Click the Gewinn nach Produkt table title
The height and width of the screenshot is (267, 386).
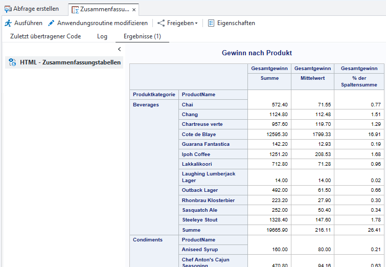point(257,53)
